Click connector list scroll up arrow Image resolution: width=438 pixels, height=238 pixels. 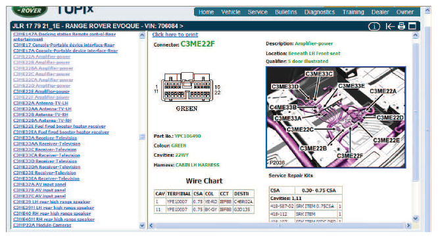(x=142, y=35)
